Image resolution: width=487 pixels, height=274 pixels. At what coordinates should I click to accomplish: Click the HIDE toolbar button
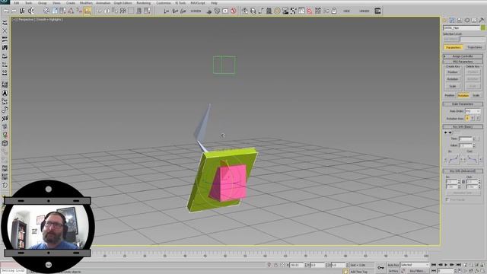click(x=347, y=11)
